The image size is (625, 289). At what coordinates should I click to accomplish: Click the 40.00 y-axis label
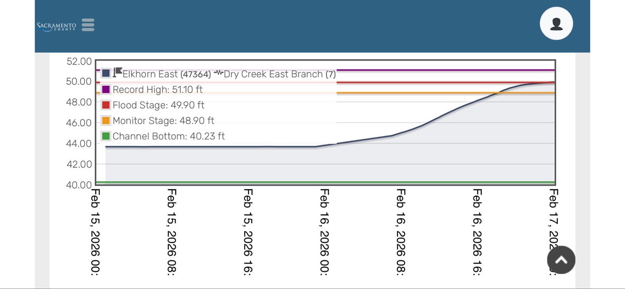coord(79,185)
